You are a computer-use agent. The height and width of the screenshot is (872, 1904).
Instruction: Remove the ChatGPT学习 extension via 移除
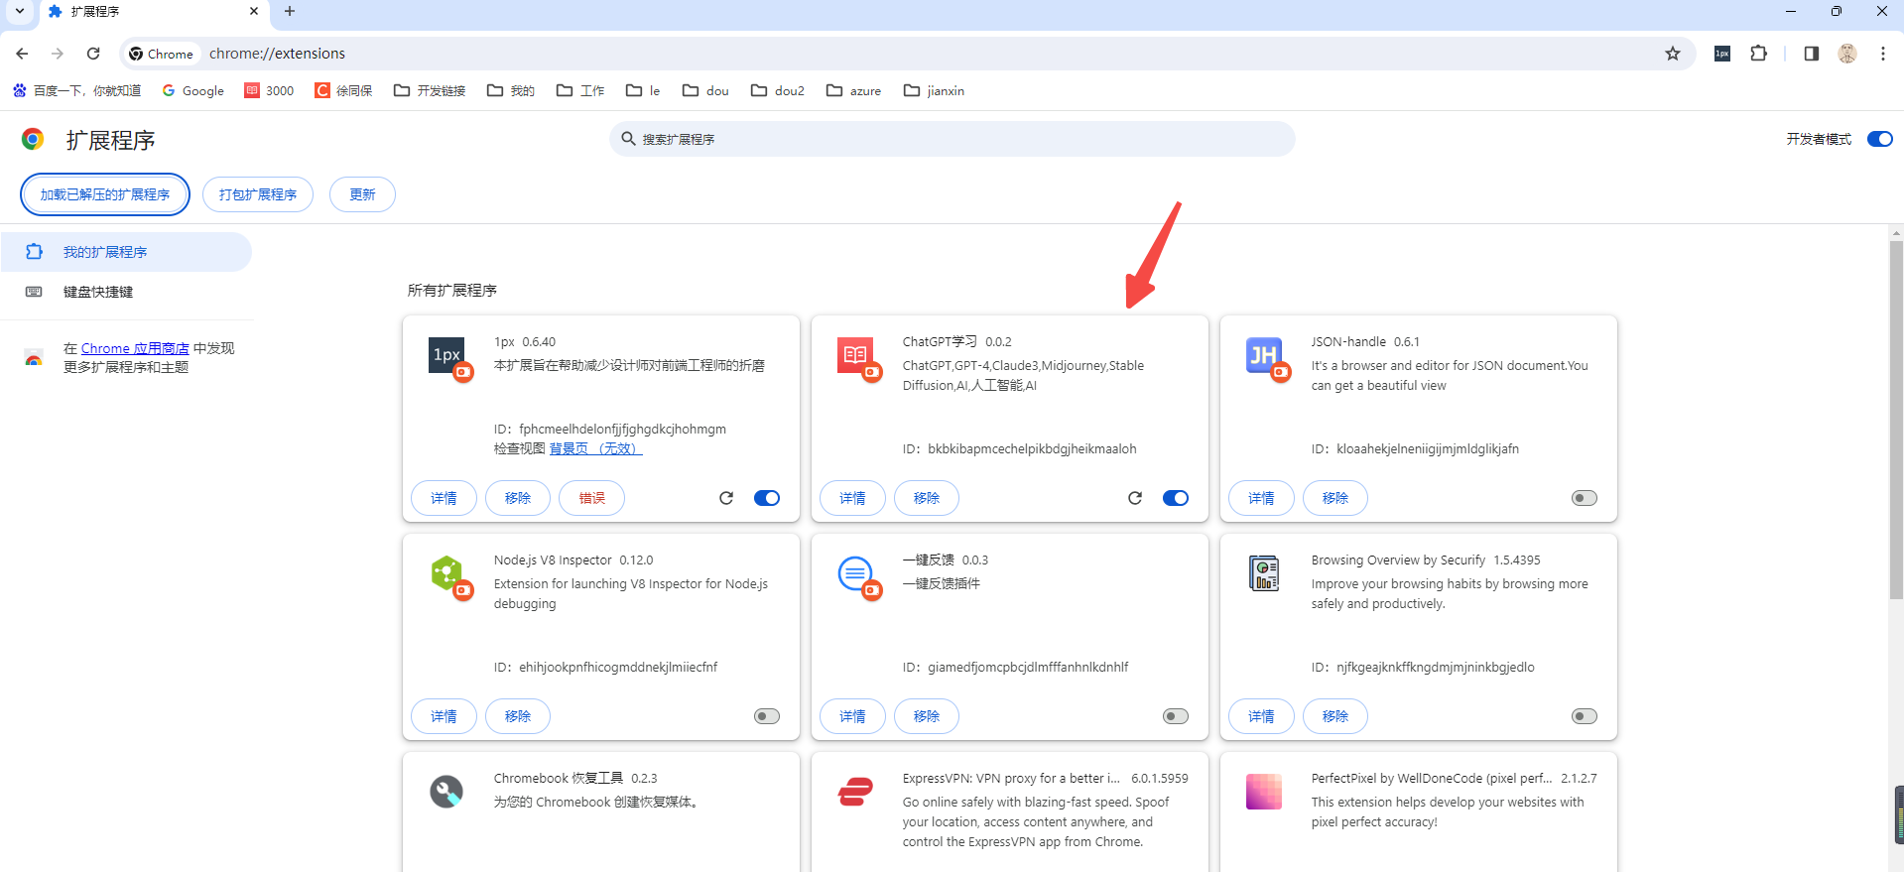[x=927, y=498]
